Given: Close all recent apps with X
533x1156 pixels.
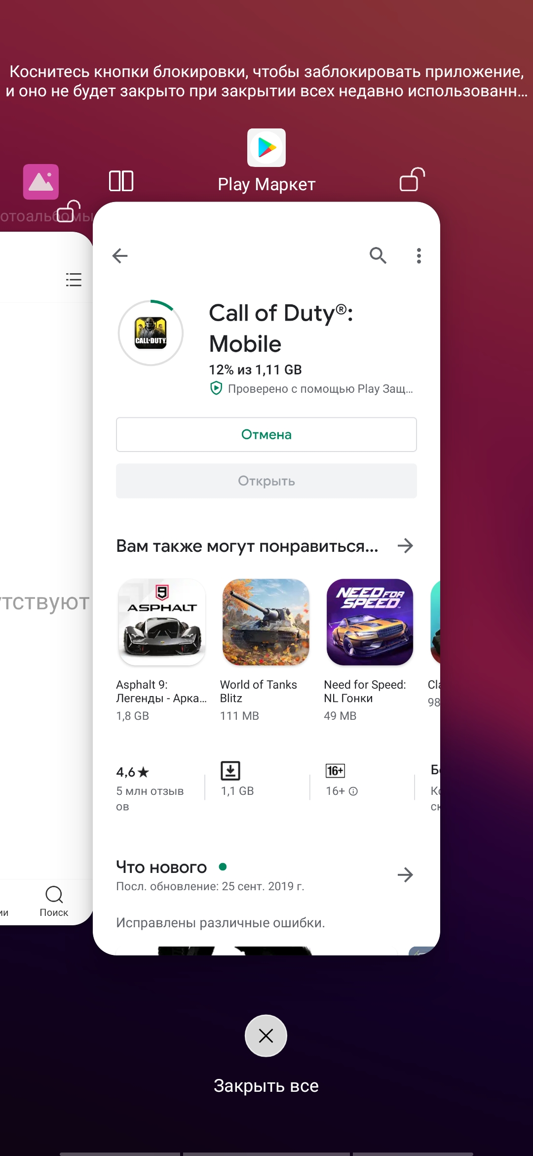Looking at the screenshot, I should (x=266, y=1036).
